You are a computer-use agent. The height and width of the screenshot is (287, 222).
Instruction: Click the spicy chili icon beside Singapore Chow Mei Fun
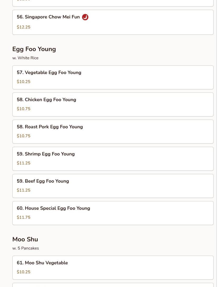85,17
